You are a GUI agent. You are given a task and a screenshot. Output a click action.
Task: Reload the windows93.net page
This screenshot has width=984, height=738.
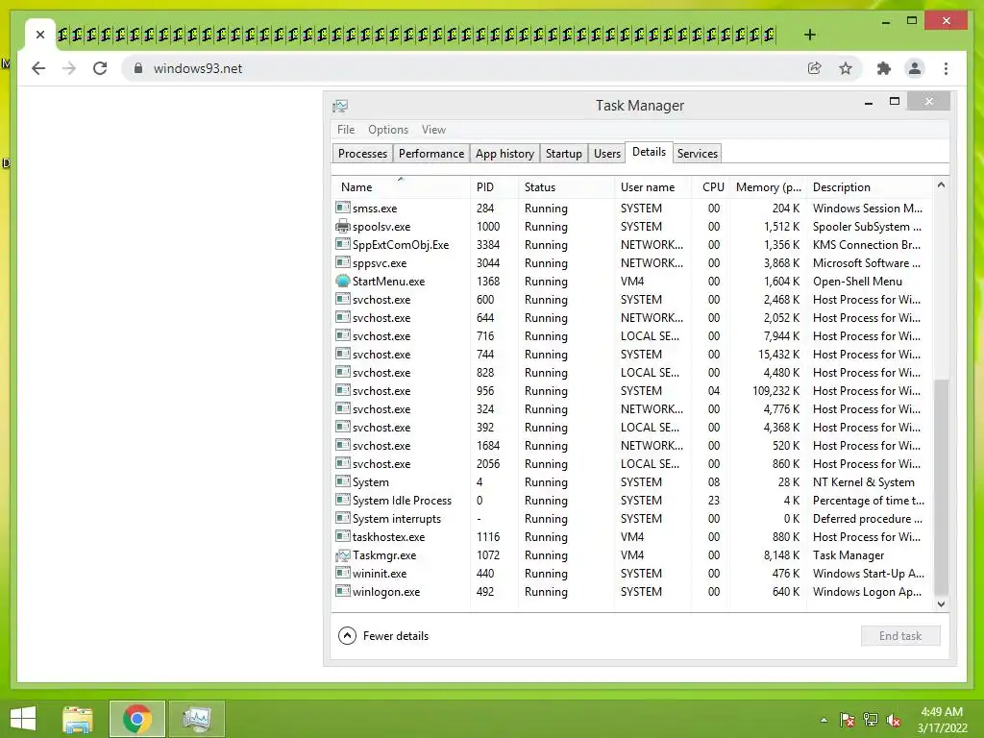[100, 68]
